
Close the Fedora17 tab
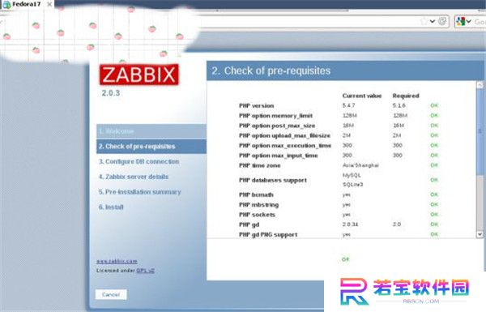pos(49,5)
